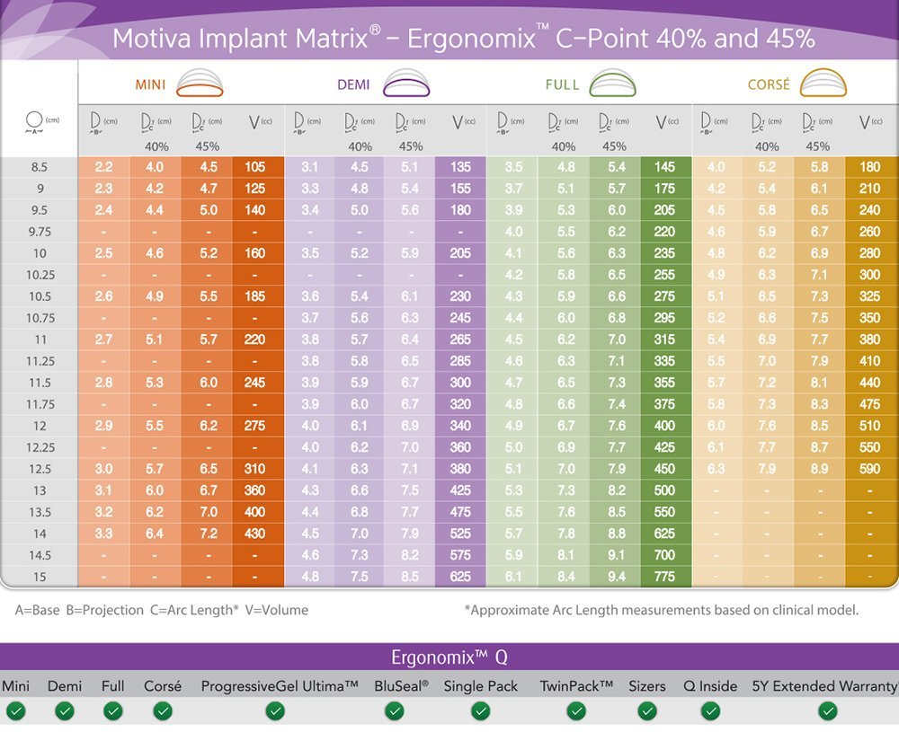
Task: Select the DEMI column header label
Action: (x=353, y=85)
